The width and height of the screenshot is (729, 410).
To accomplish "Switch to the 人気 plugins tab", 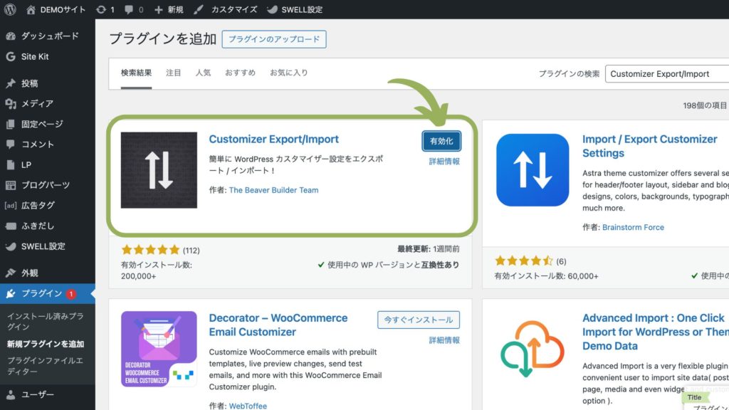I will coord(203,72).
